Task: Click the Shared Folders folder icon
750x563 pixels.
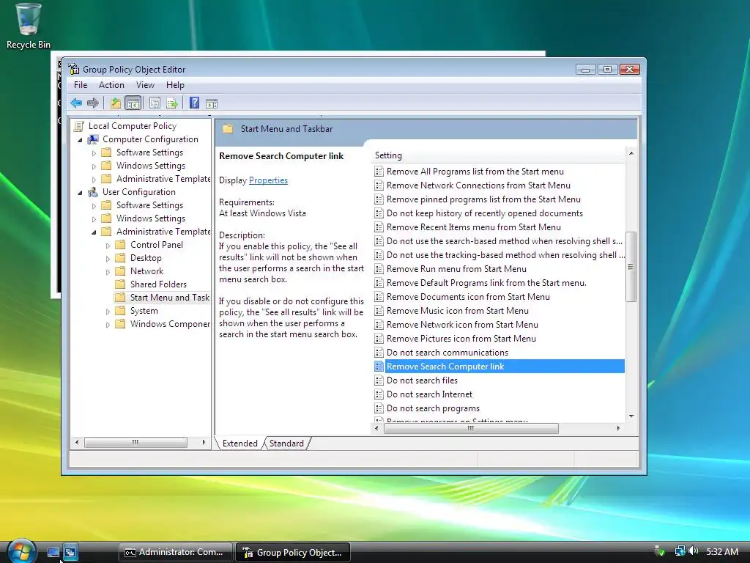Action: [x=121, y=284]
